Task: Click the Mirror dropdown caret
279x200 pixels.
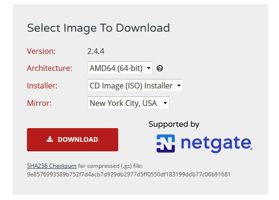Action: click(165, 103)
